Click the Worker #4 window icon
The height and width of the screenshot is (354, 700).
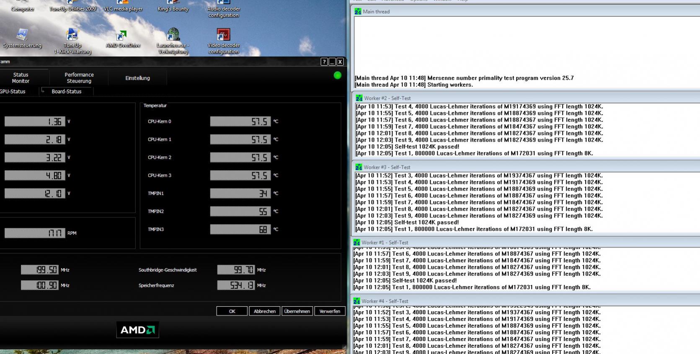[356, 301]
